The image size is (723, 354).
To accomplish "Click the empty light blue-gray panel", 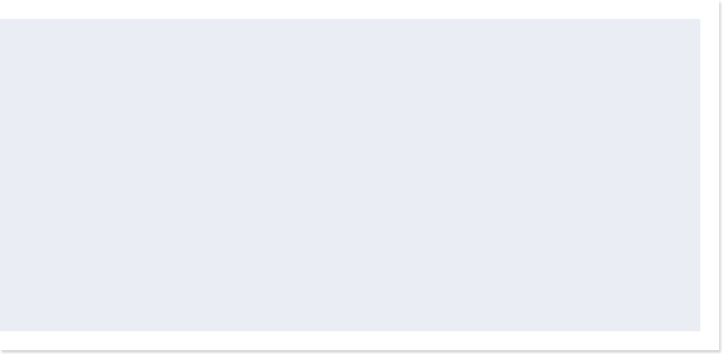I will [350, 175].
